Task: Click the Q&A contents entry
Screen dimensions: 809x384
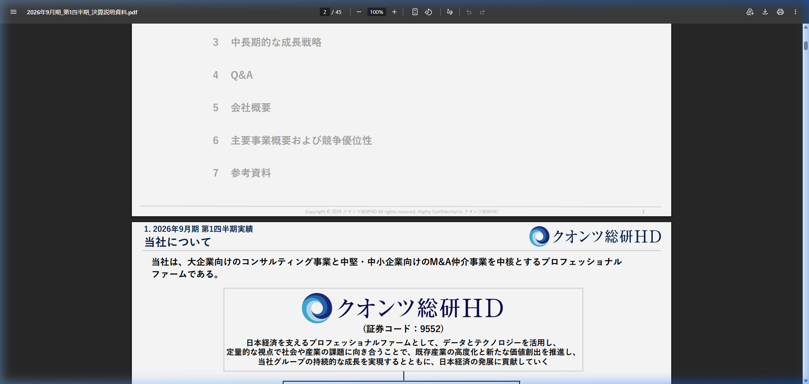Action: (x=241, y=75)
